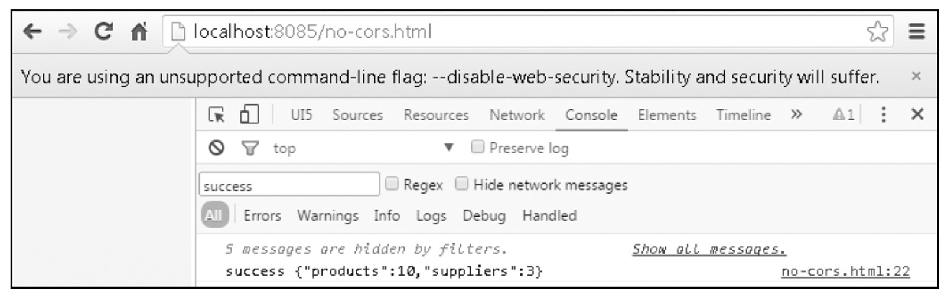Enable the Preserve log checkbox
Viewport: 951px width, 301px height.
477,146
